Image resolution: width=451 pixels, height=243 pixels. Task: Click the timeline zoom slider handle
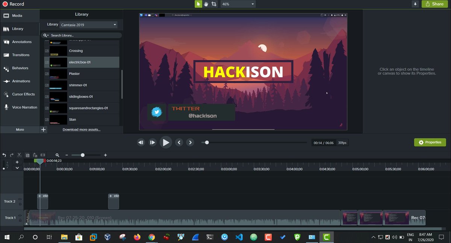pos(83,155)
